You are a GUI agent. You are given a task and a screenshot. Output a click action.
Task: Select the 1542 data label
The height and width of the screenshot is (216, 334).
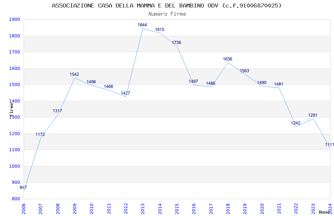74,74
